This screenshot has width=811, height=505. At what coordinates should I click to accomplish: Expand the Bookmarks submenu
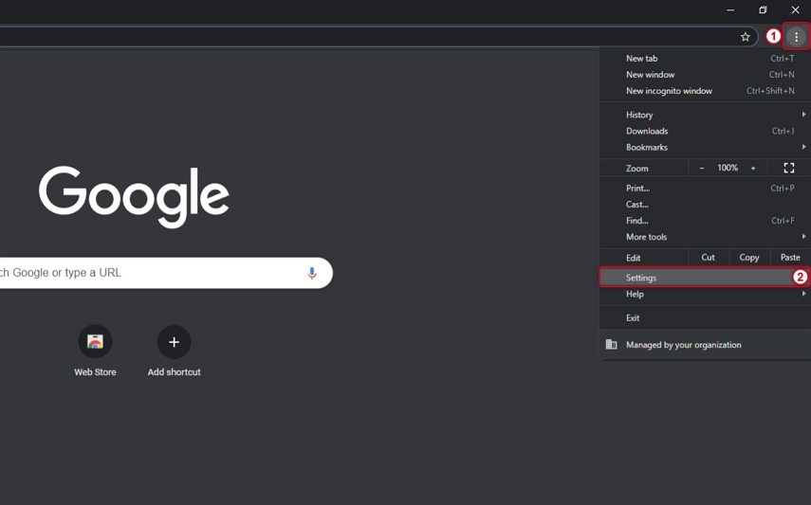pyautogui.click(x=705, y=147)
